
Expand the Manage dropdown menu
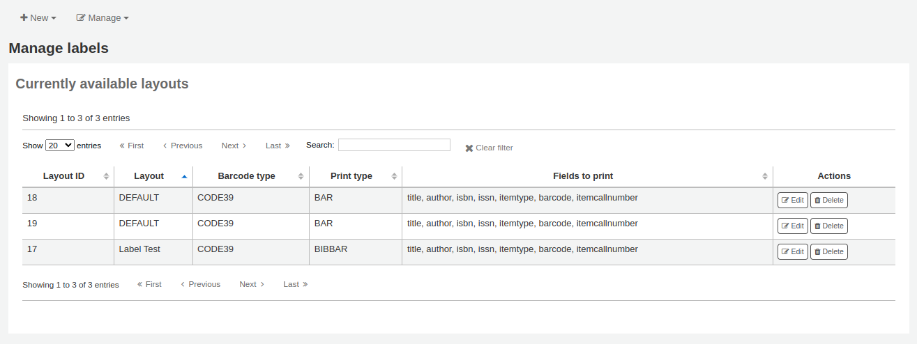click(x=103, y=17)
